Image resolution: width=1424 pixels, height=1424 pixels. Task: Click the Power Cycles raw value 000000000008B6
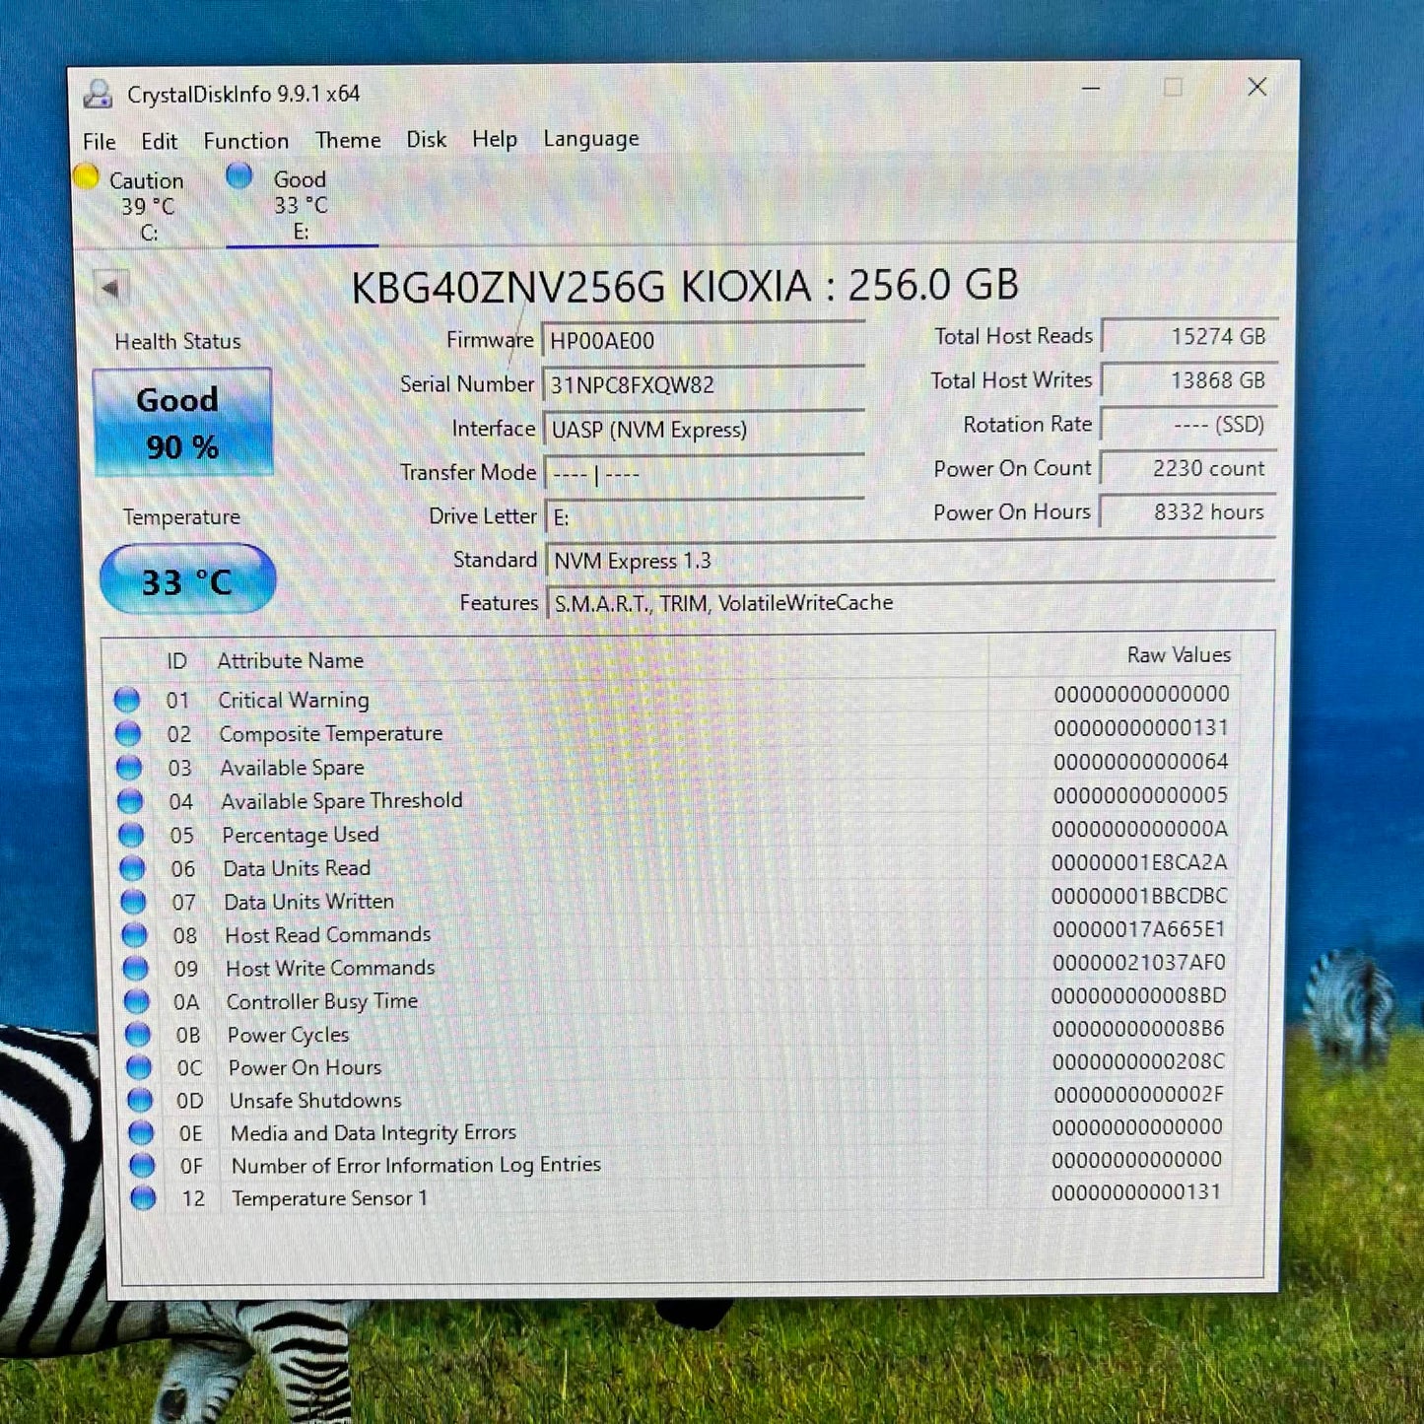tap(1138, 1029)
